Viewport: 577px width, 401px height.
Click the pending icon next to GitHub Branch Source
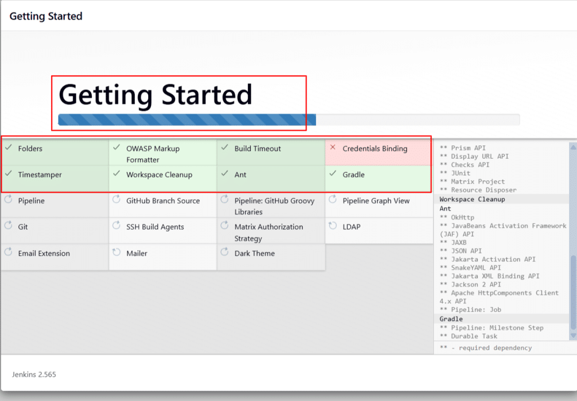(117, 199)
